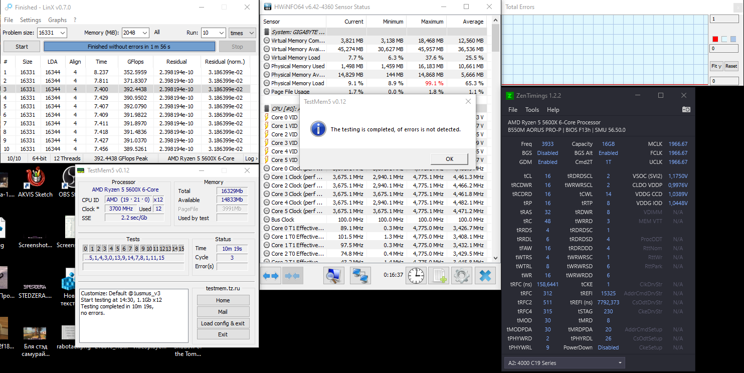Click the 'All' memory link in LinX
Viewport: 744px width, 373px height.
click(157, 32)
